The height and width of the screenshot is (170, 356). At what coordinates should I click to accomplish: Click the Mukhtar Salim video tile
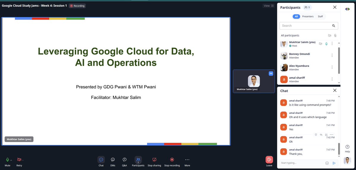[254, 81]
